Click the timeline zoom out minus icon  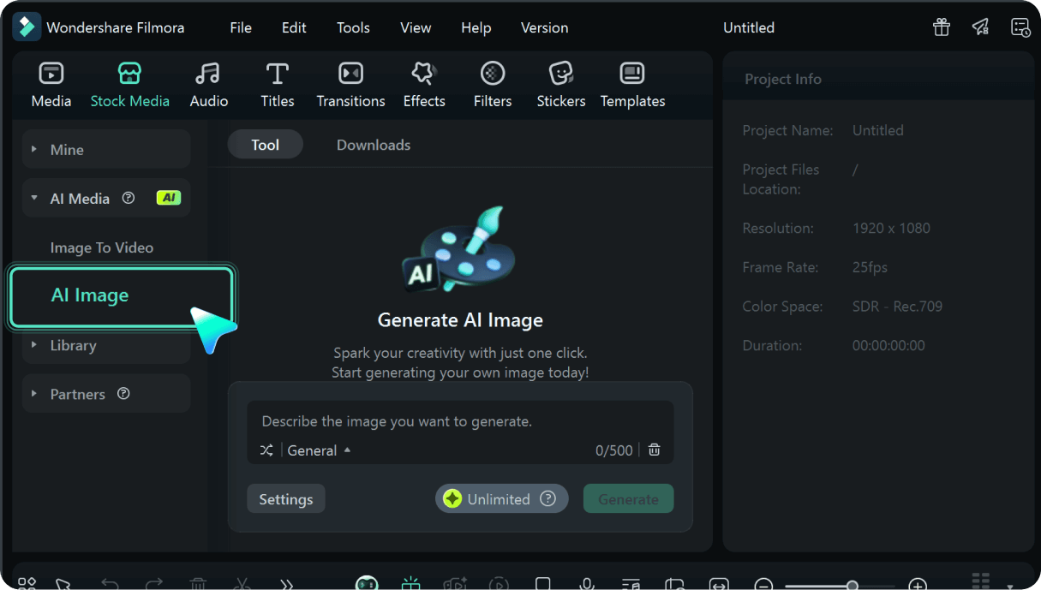point(763,586)
